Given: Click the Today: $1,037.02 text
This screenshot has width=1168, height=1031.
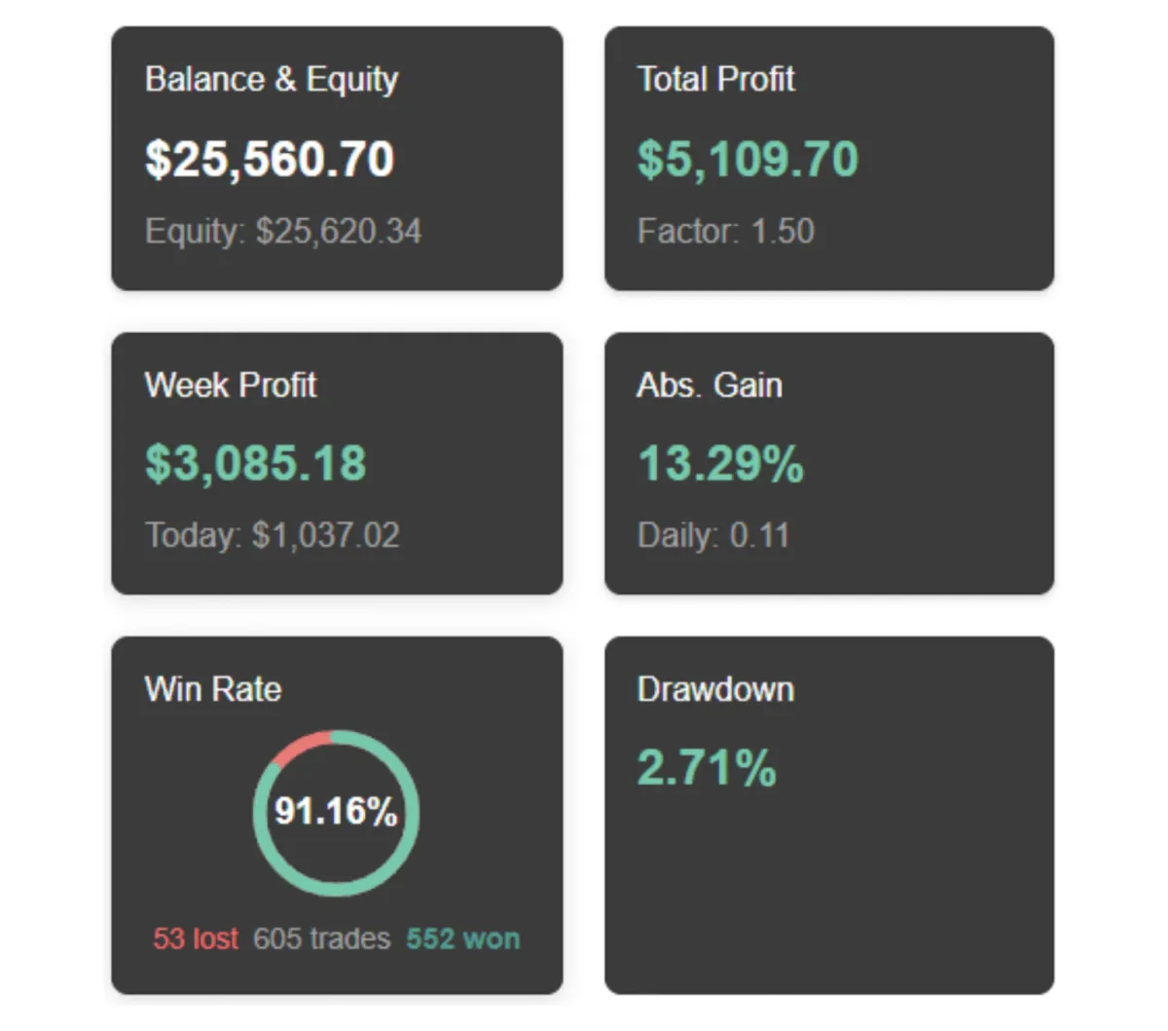Looking at the screenshot, I should tap(273, 535).
